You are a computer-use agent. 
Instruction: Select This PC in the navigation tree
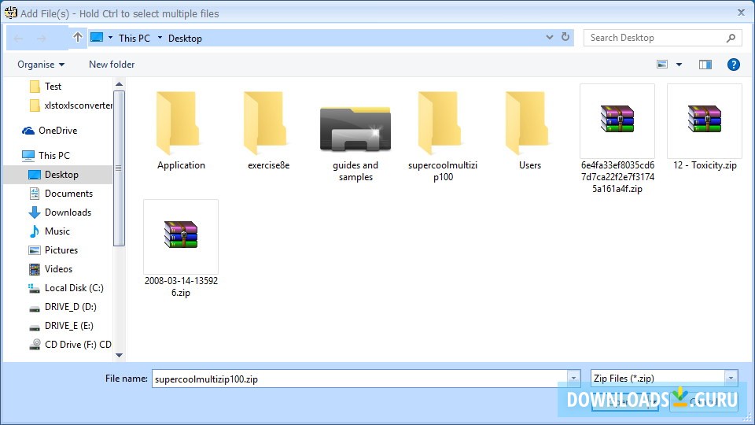[46, 156]
